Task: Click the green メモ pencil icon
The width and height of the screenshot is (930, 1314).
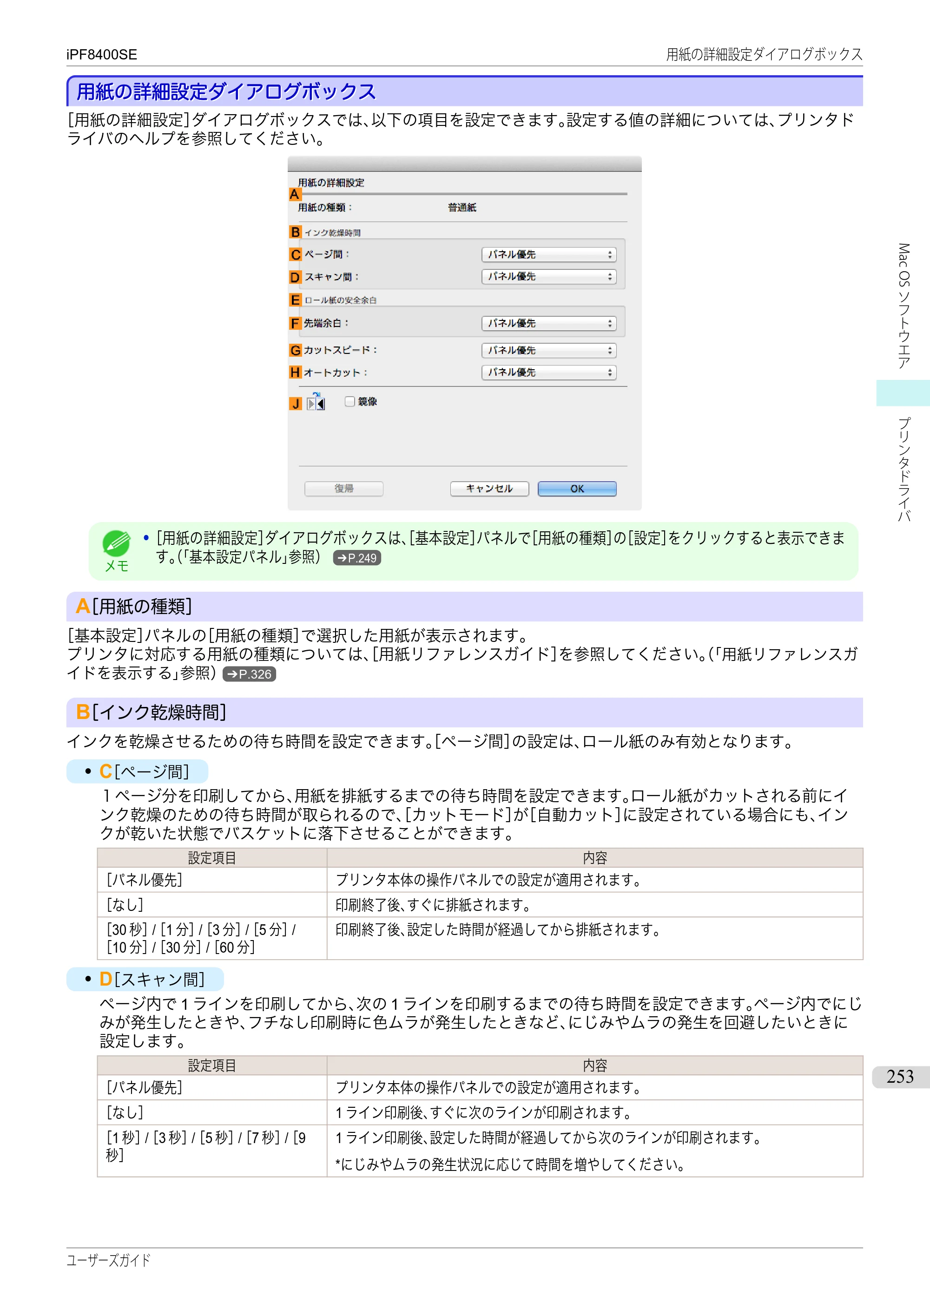Action: click(116, 543)
